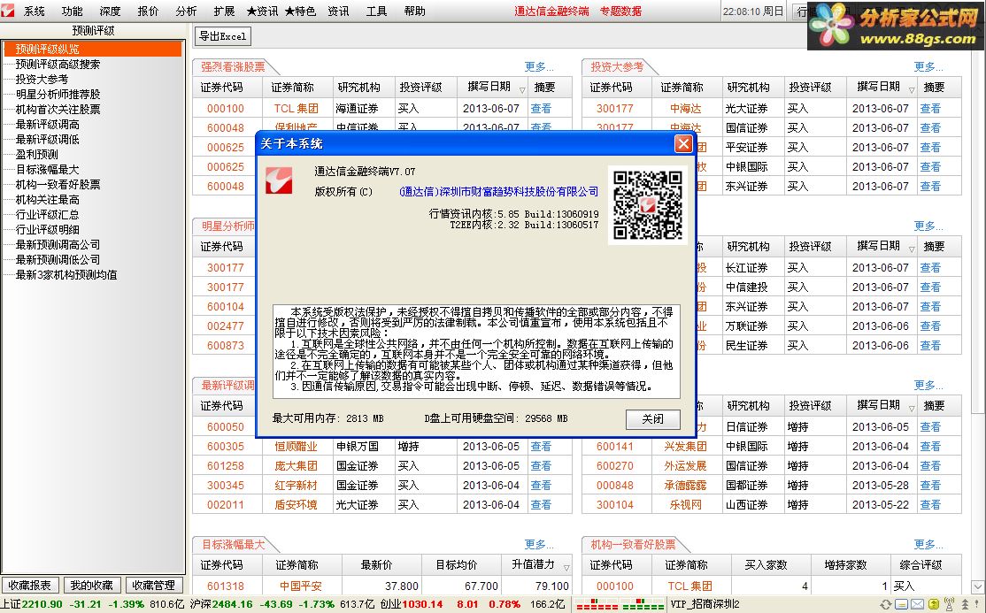Select 最新评级调高 in left tree
Viewport: 986px width, 613px height.
pyautogui.click(x=47, y=125)
